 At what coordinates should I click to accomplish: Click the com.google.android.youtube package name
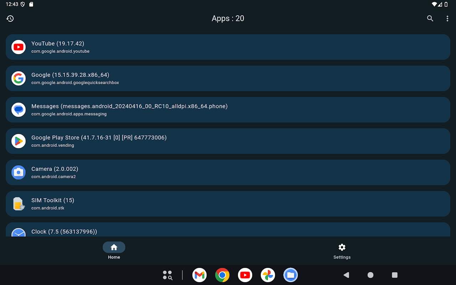coord(60,51)
